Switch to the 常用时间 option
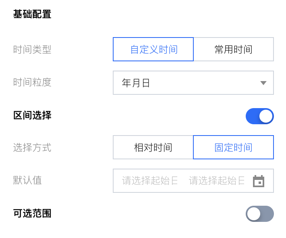Viewport: 286px width, 238px height. [x=233, y=50]
